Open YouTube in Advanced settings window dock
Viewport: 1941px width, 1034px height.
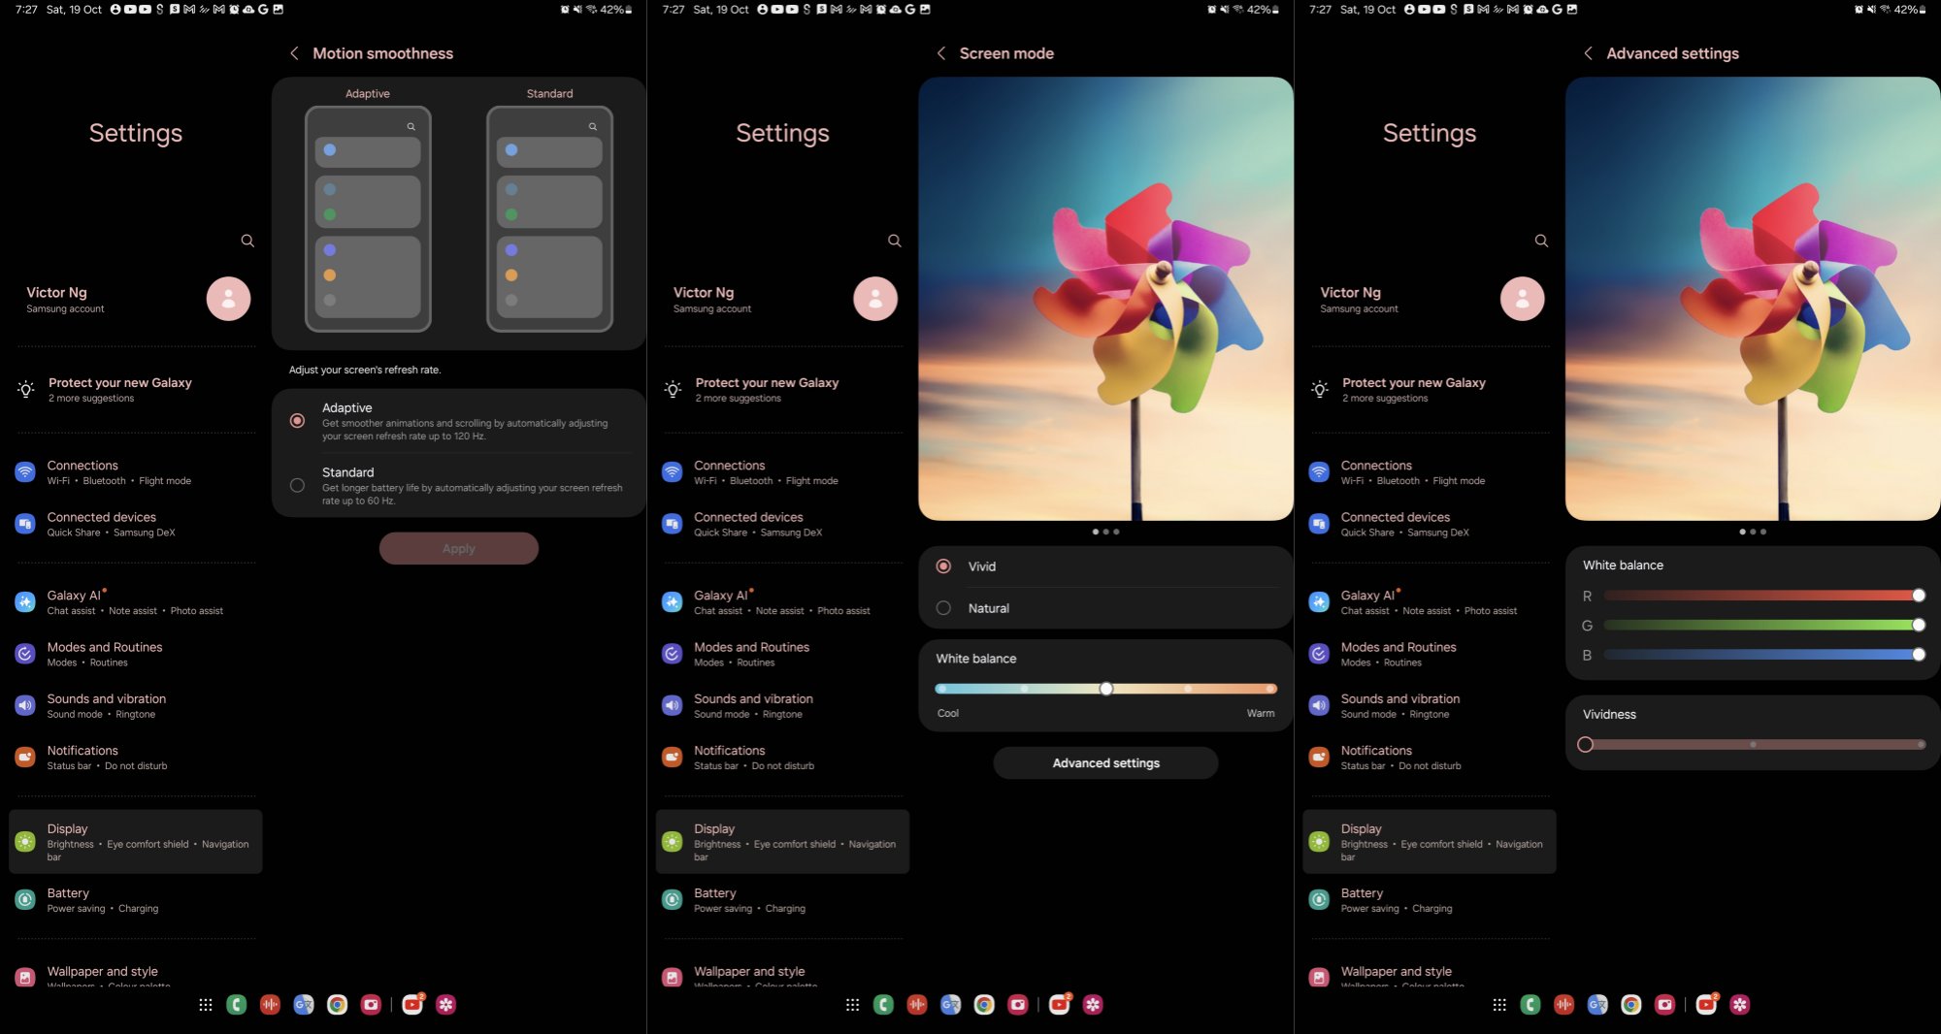[1706, 1005]
